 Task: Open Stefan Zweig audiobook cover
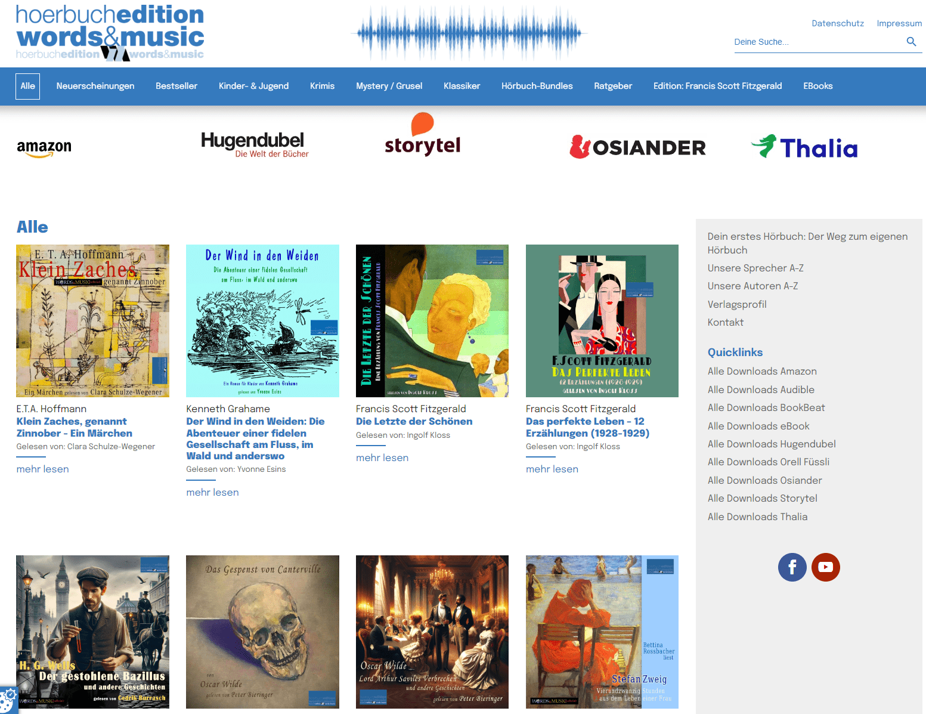[602, 632]
